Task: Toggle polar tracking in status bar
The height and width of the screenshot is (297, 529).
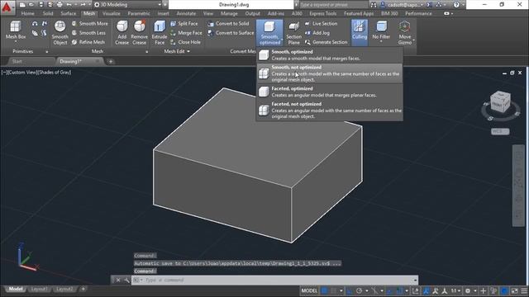Action: (359, 290)
